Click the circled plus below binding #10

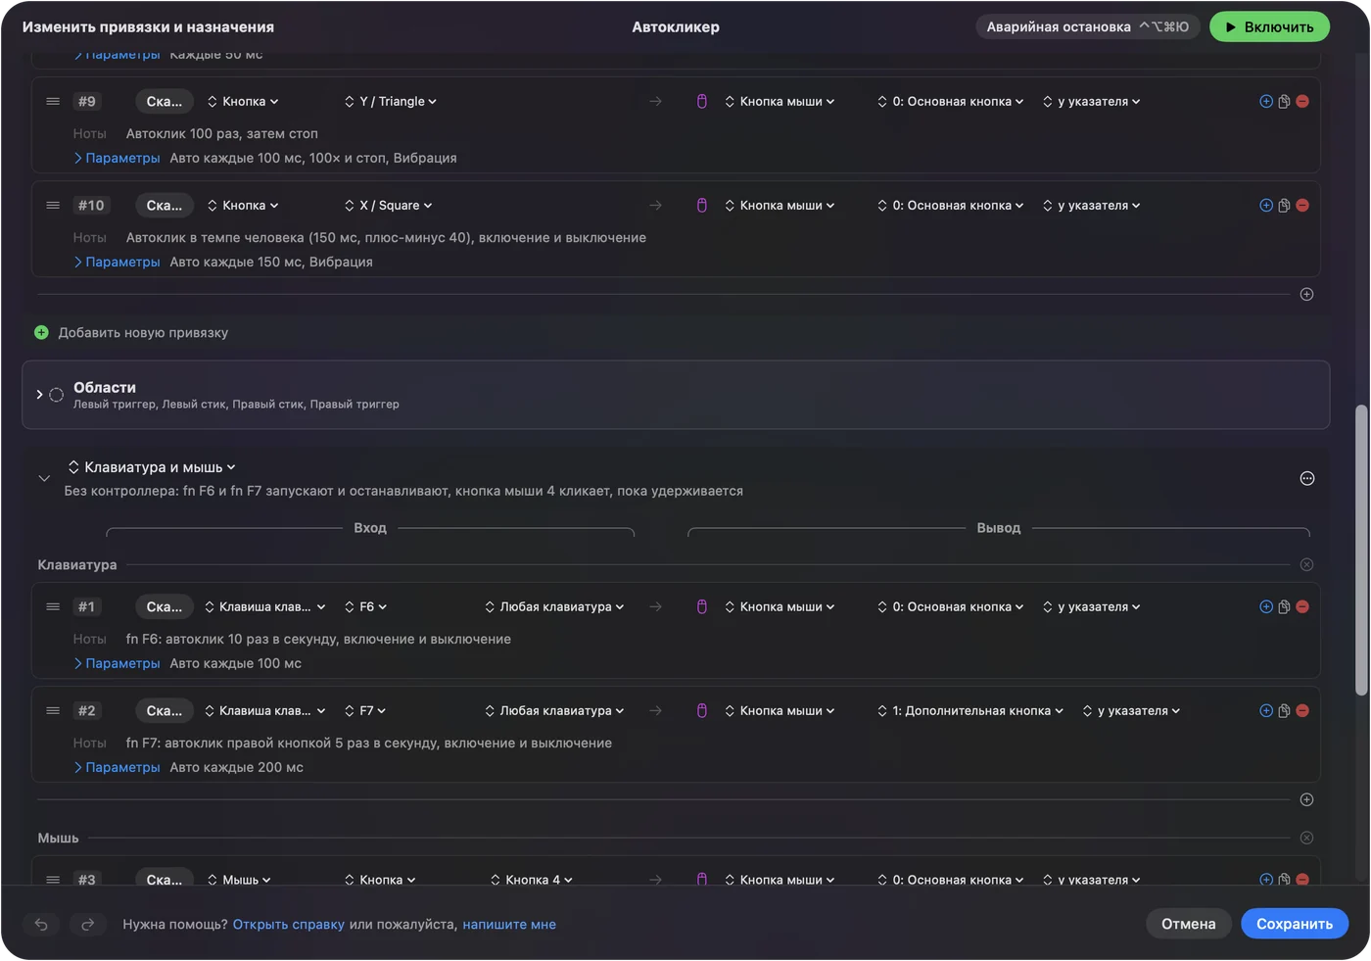(1306, 295)
